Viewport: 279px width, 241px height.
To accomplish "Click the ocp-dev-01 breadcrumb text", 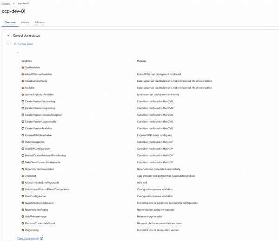I will coord(24,3).
